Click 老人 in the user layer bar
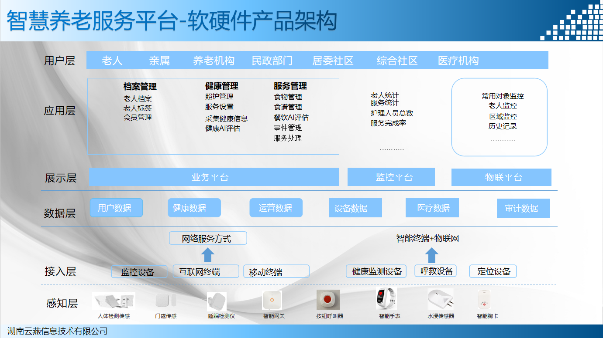The image size is (603, 338). tap(112, 61)
